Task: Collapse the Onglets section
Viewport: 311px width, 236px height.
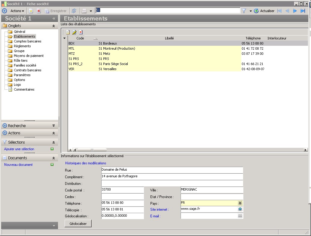Action: (x=53, y=26)
